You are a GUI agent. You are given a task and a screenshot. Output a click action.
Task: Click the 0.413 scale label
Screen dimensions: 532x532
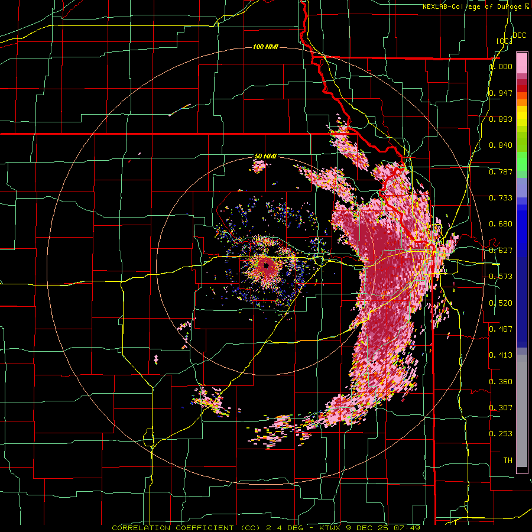pos(501,355)
